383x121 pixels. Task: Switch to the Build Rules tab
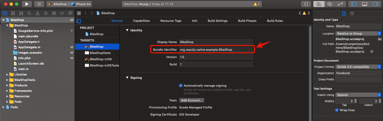pyautogui.click(x=275, y=21)
